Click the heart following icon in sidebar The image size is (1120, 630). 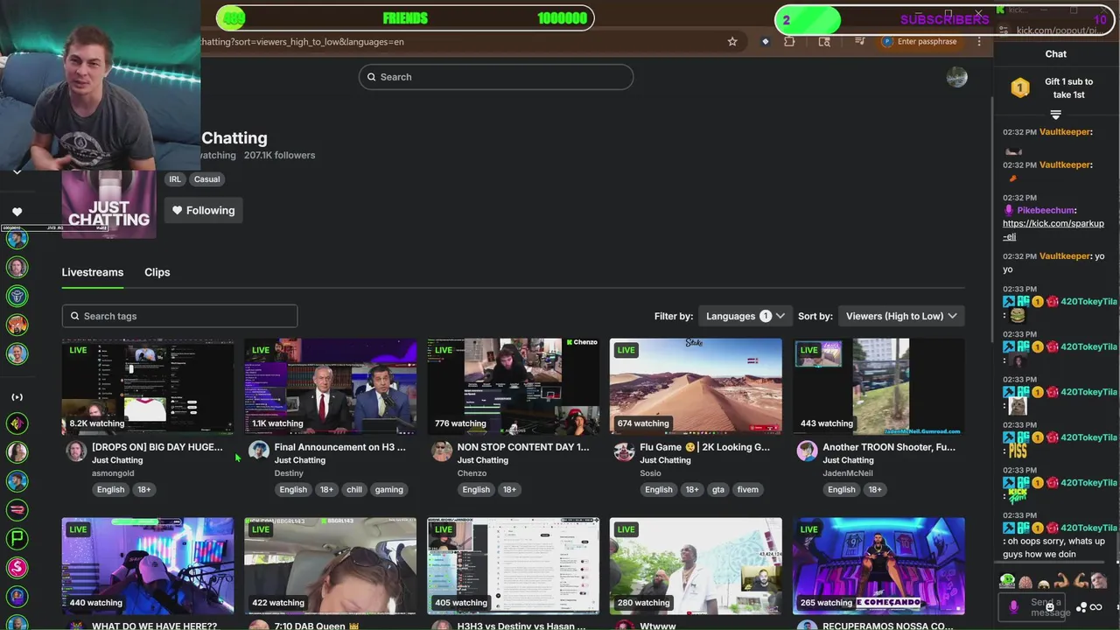pyautogui.click(x=17, y=212)
